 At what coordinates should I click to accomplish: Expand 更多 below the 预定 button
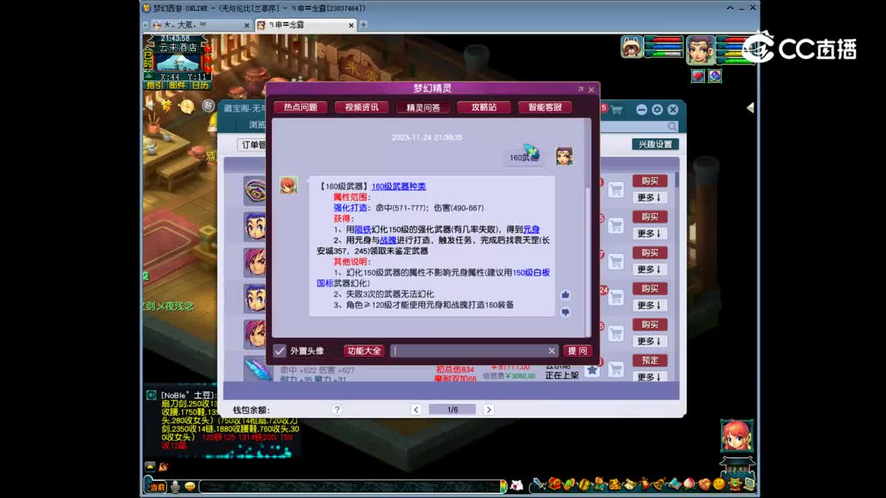click(649, 377)
